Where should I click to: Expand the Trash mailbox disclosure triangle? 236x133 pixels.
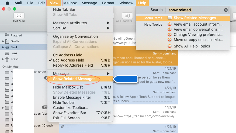click(x=3, y=59)
